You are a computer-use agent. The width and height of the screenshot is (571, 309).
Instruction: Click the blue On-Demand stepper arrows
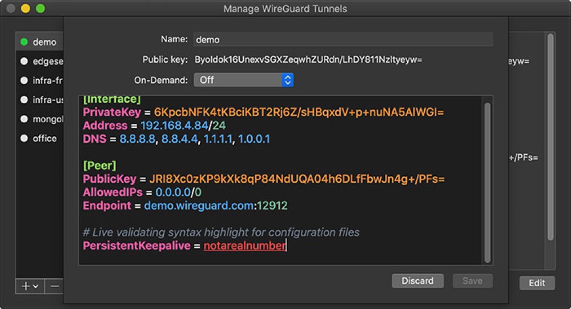tap(288, 80)
